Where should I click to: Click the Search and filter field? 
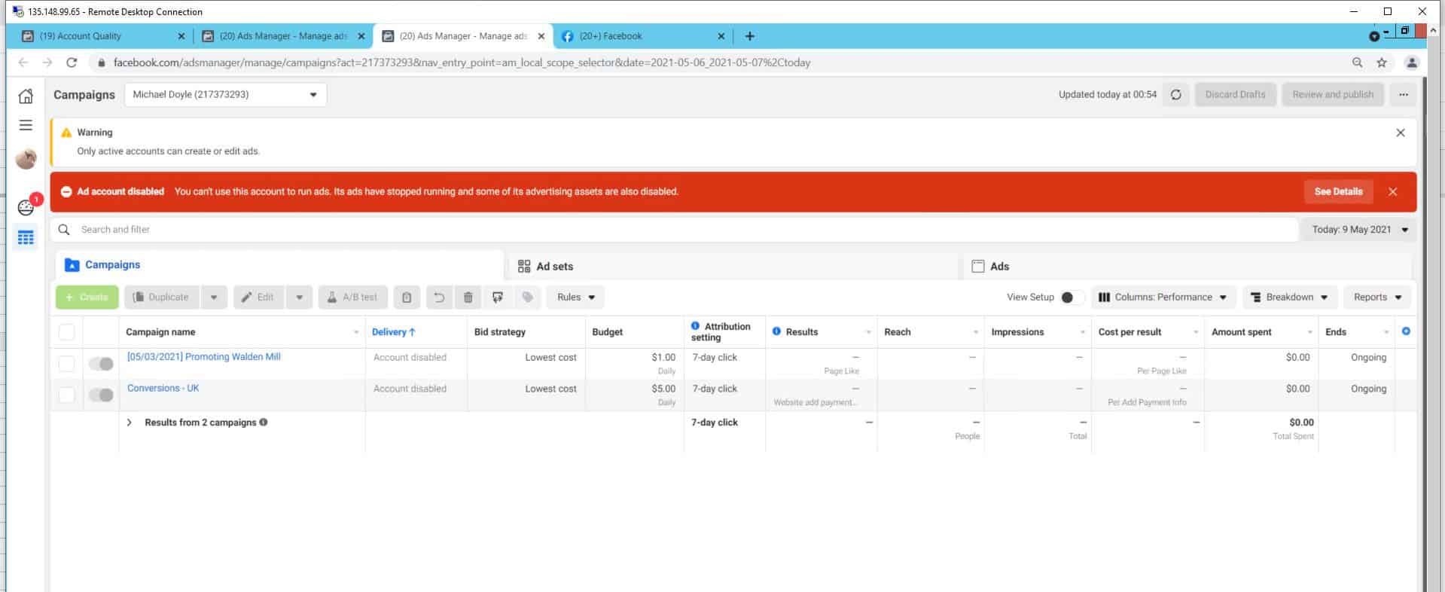pyautogui.click(x=678, y=230)
